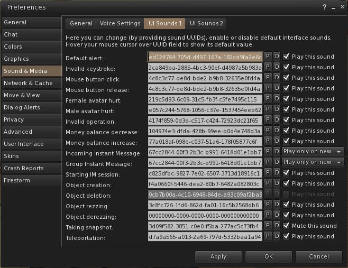348x268 pixels.
Task: Click D button beside Teleportation row
Action: tap(277, 236)
